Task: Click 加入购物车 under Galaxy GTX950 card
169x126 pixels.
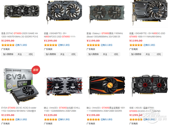Action: pyautogui.click(x=94, y=54)
